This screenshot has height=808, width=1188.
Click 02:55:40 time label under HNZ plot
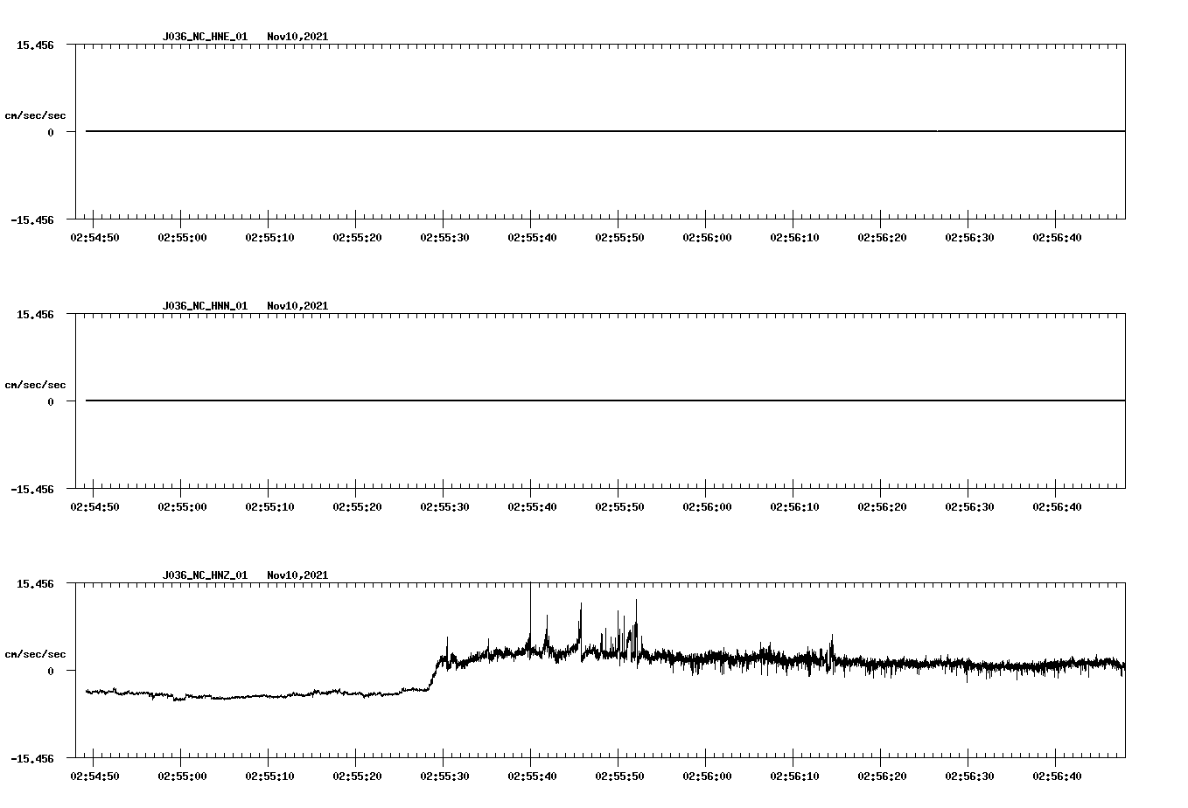point(532,777)
